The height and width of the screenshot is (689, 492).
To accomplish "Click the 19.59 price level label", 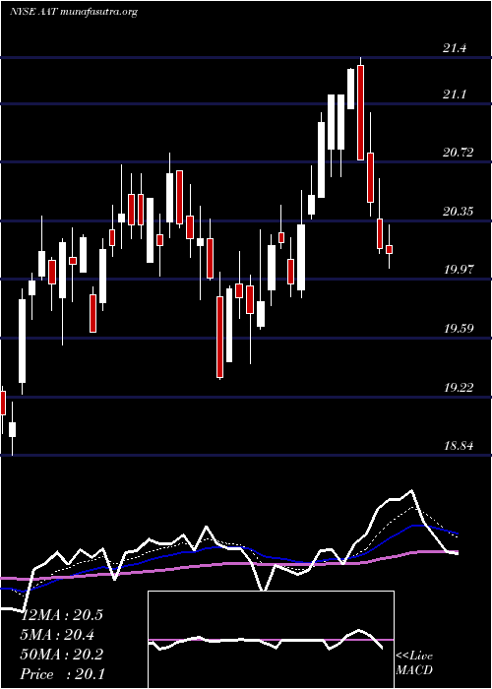I will tap(458, 328).
